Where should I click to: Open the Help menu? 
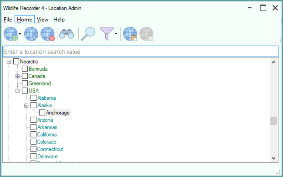tap(59, 19)
